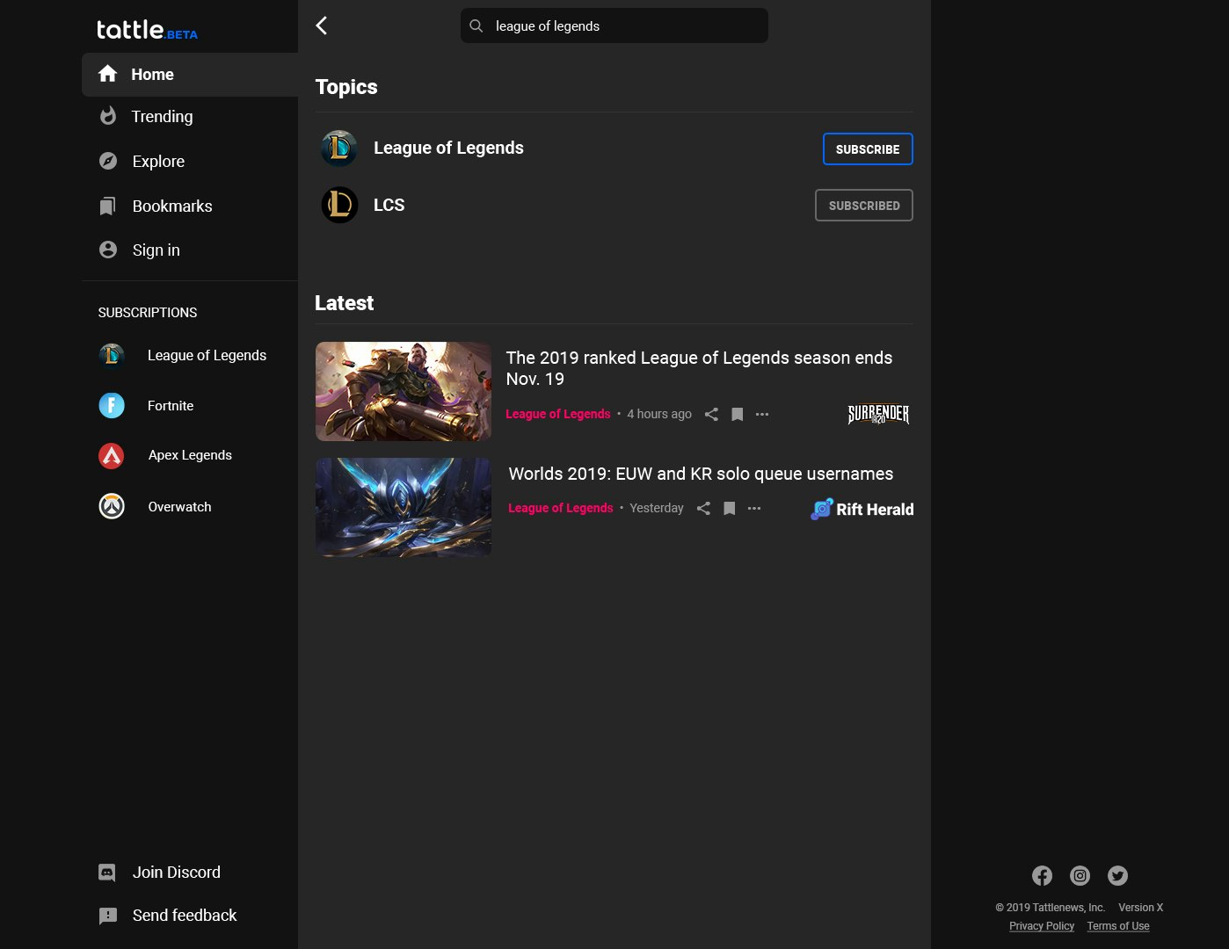Click the LCS topic logo
The height and width of the screenshot is (949, 1229).
(x=339, y=205)
